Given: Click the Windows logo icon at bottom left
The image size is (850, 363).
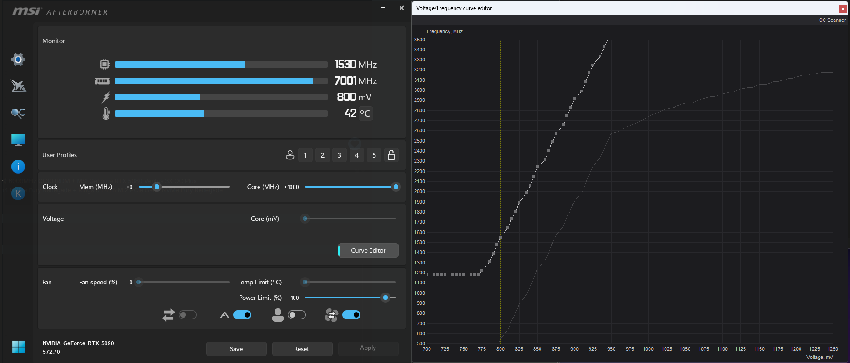Looking at the screenshot, I should click(x=19, y=347).
